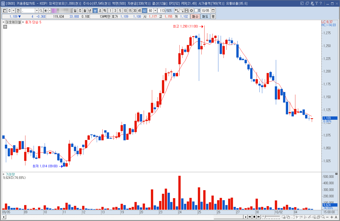The height and width of the screenshot is (221, 340).
Task: Open the 주 market type dropdown arrow
Action: [x=14, y=11]
